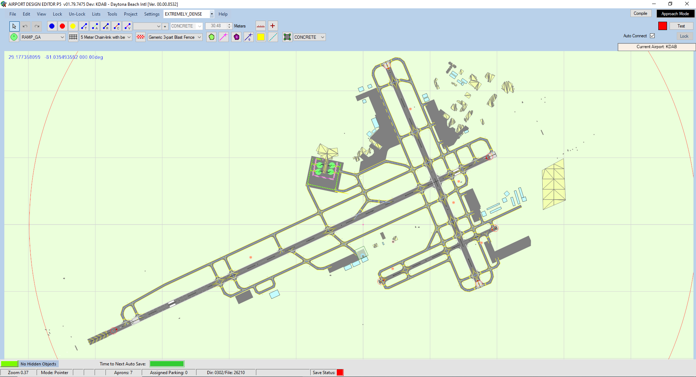
Task: Click the green hidden-objects indicator box
Action: pos(9,364)
